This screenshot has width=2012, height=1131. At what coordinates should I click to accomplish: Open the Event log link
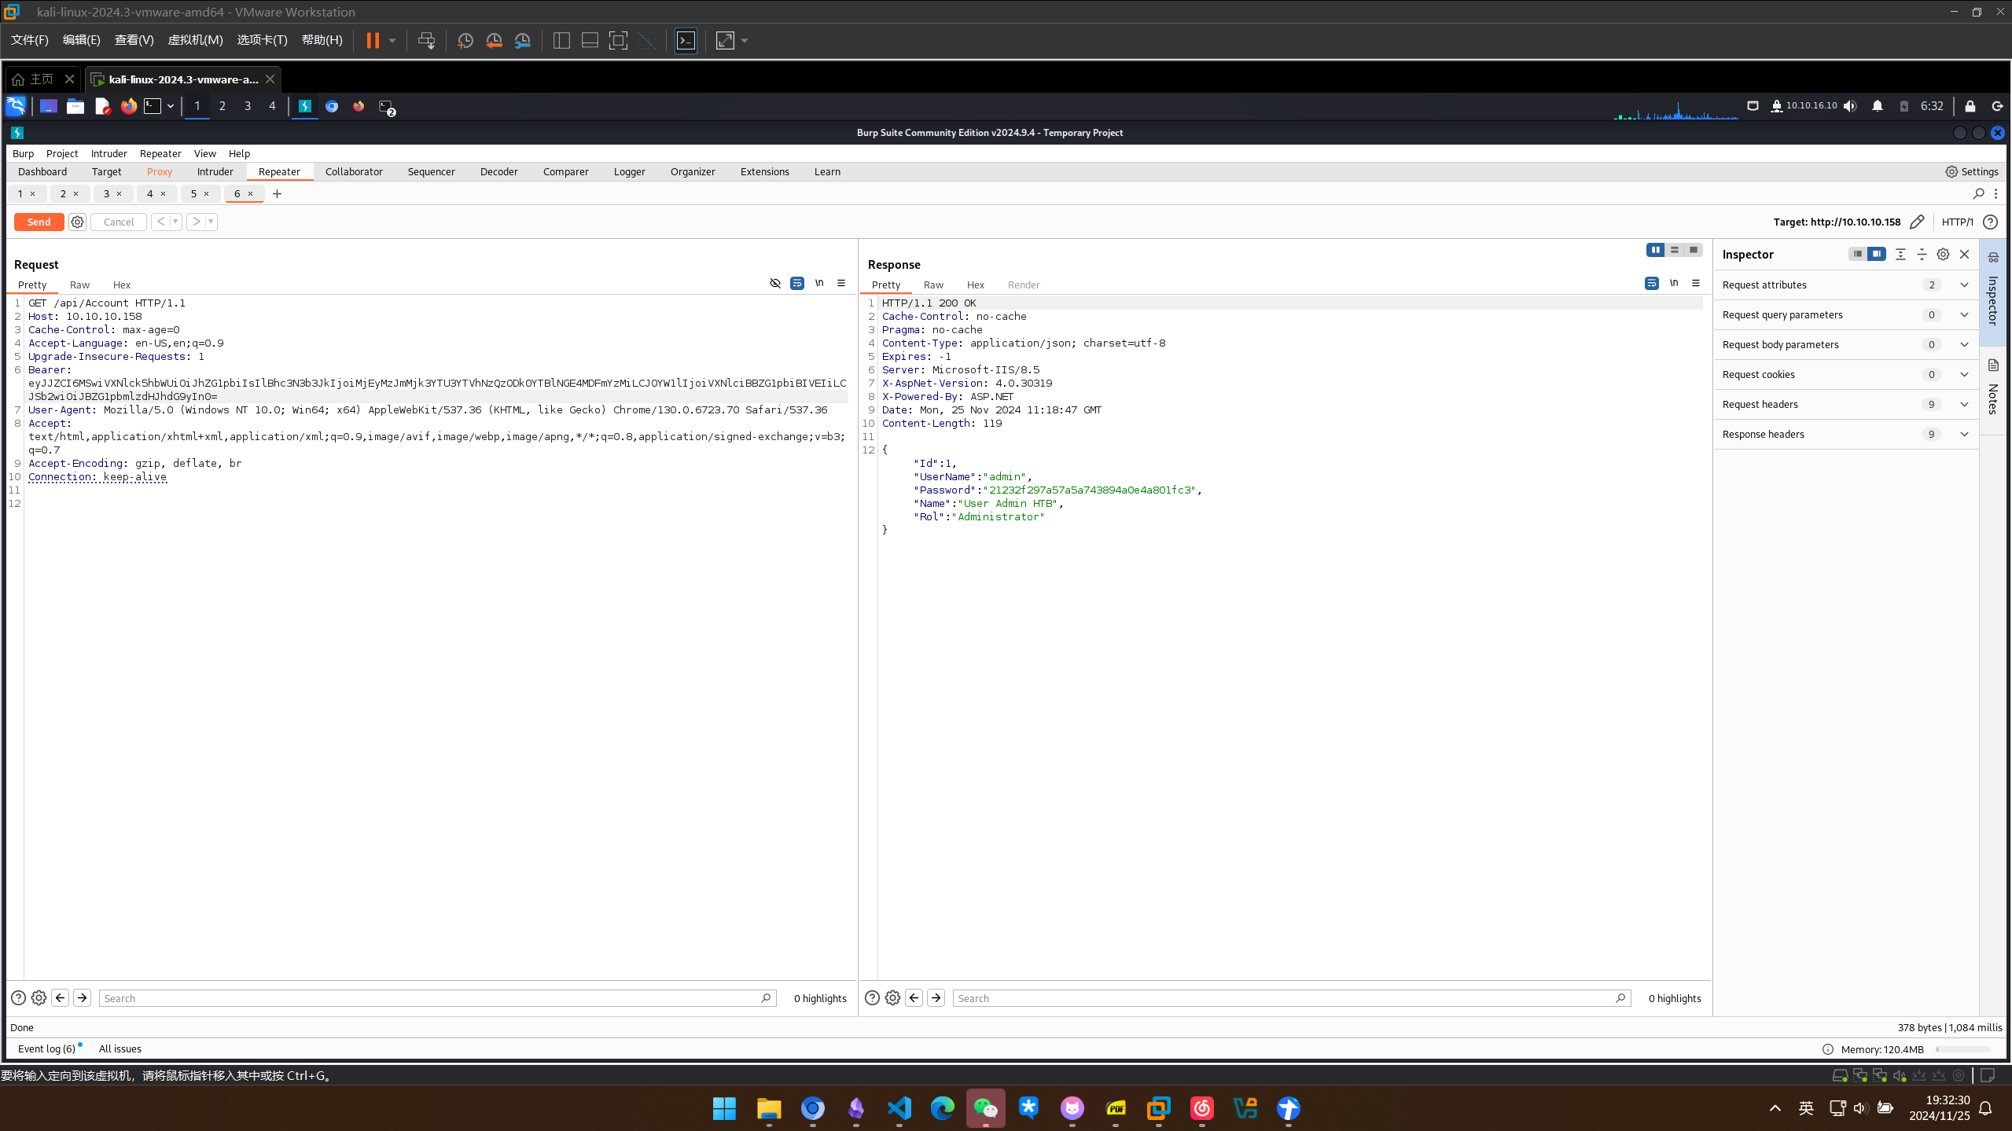[46, 1048]
